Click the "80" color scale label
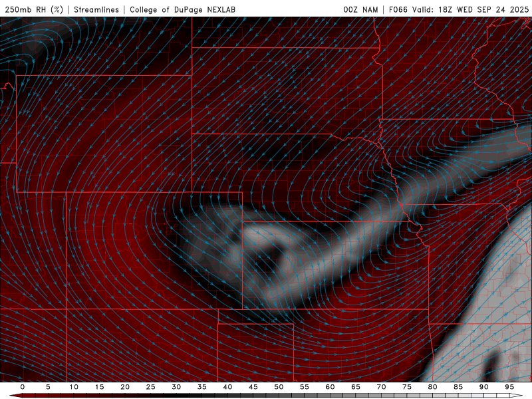Image resolution: width=532 pixels, height=399 pixels. [432, 387]
